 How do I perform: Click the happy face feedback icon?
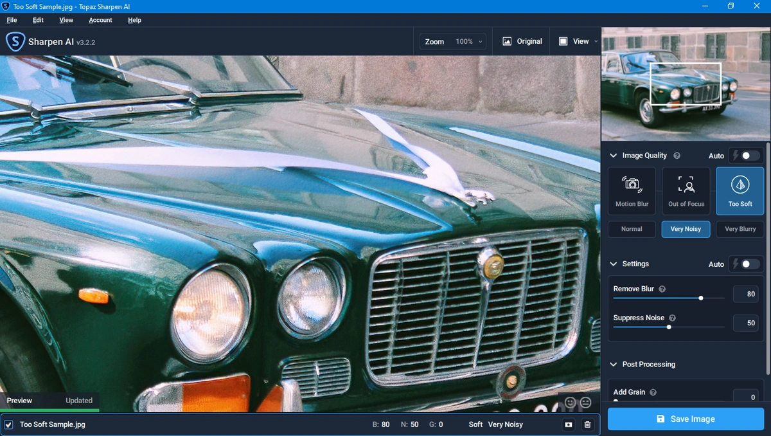coord(570,402)
